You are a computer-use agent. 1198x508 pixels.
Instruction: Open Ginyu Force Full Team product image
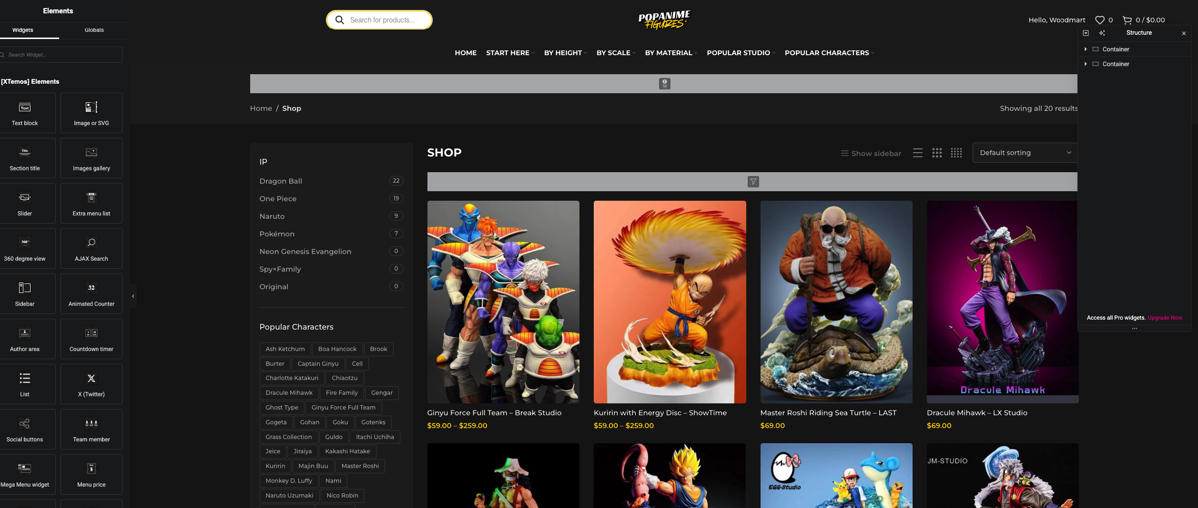click(503, 302)
